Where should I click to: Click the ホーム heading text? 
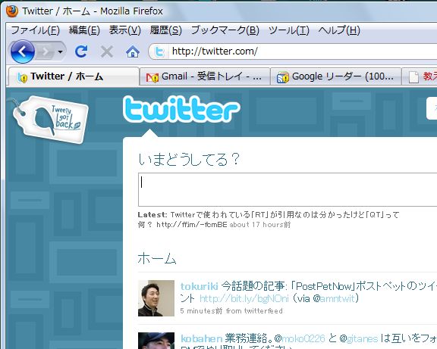157,258
